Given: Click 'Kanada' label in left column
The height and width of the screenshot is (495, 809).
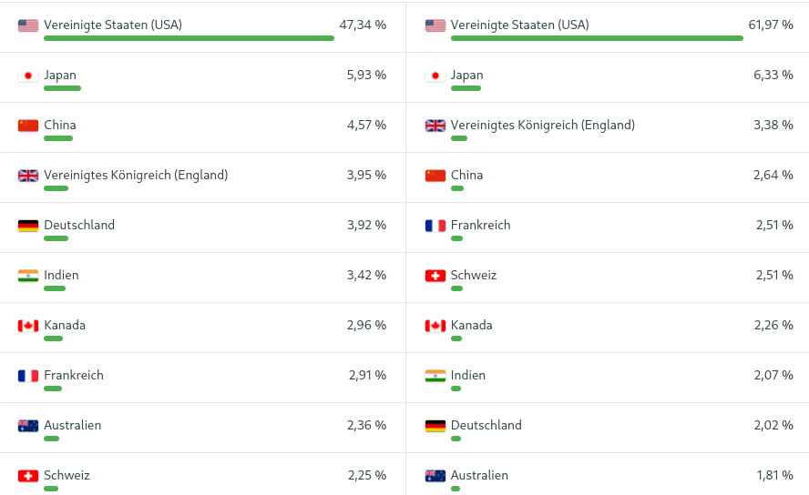Looking at the screenshot, I should pyautogui.click(x=65, y=325).
